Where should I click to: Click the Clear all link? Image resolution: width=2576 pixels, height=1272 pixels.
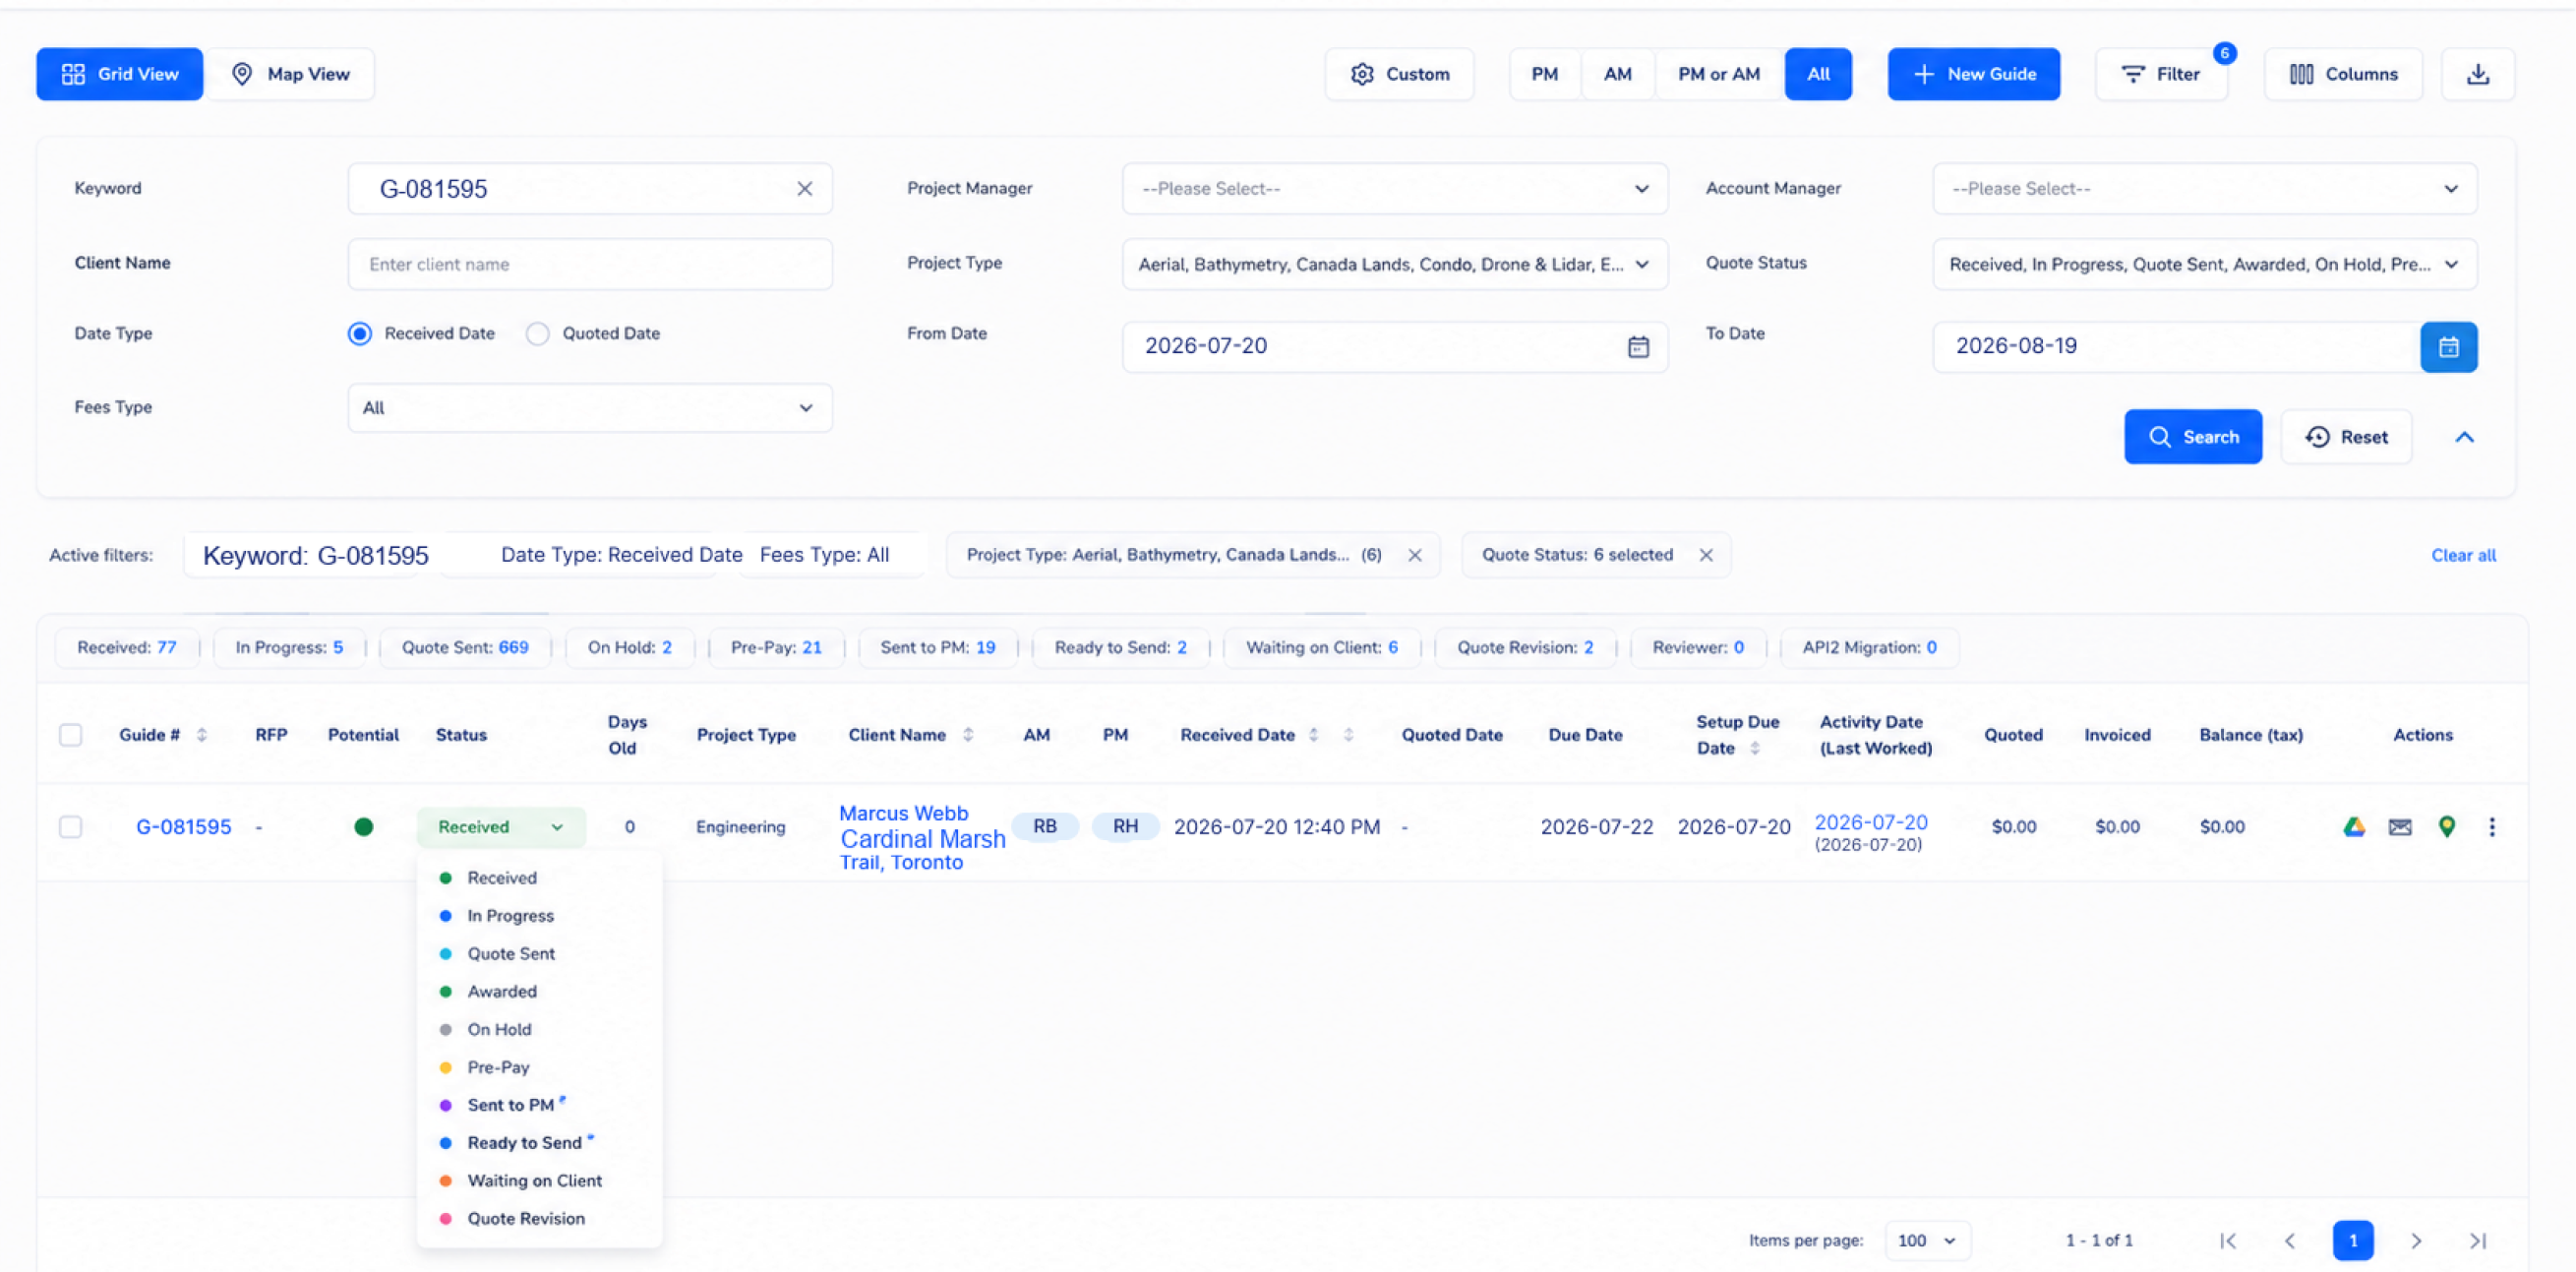coord(2463,555)
